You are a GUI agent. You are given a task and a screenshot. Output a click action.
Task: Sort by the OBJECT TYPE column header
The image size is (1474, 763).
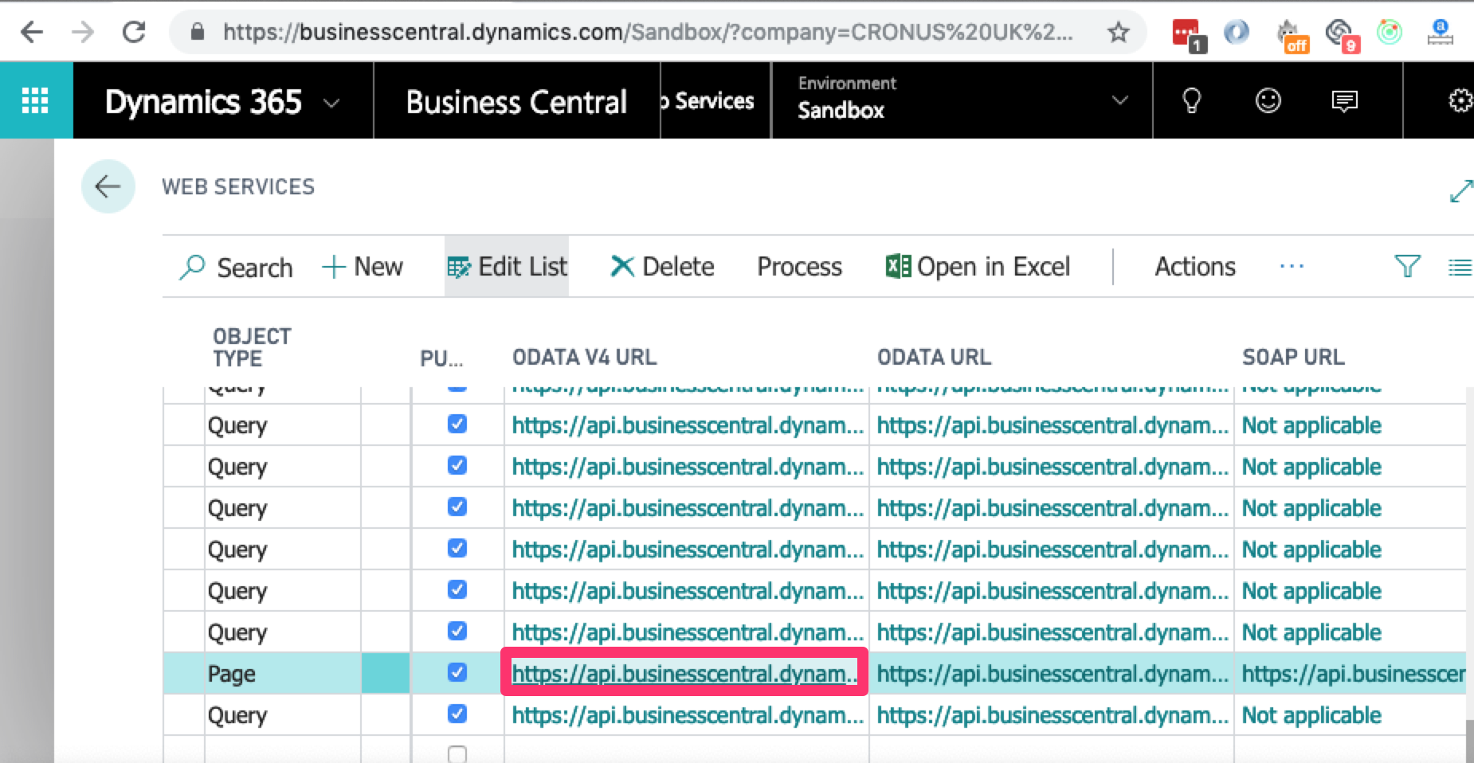point(252,347)
